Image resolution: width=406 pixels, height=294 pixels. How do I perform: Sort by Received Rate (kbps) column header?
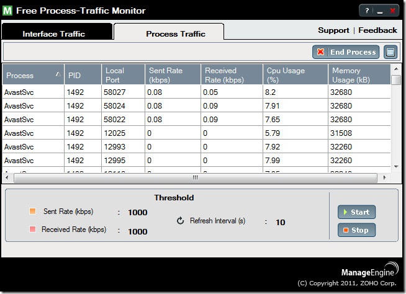232,74
